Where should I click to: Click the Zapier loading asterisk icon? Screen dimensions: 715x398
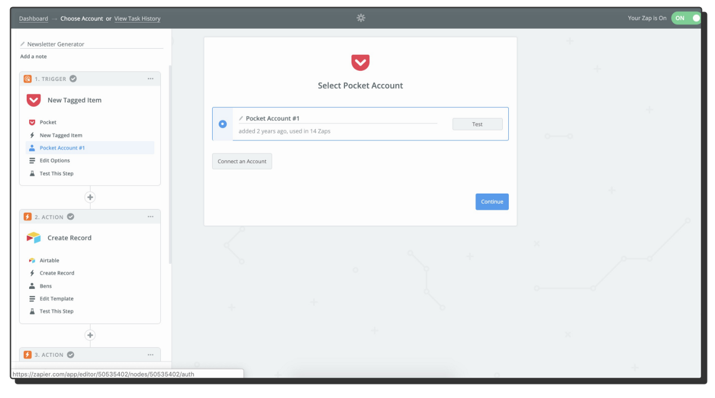[360, 18]
